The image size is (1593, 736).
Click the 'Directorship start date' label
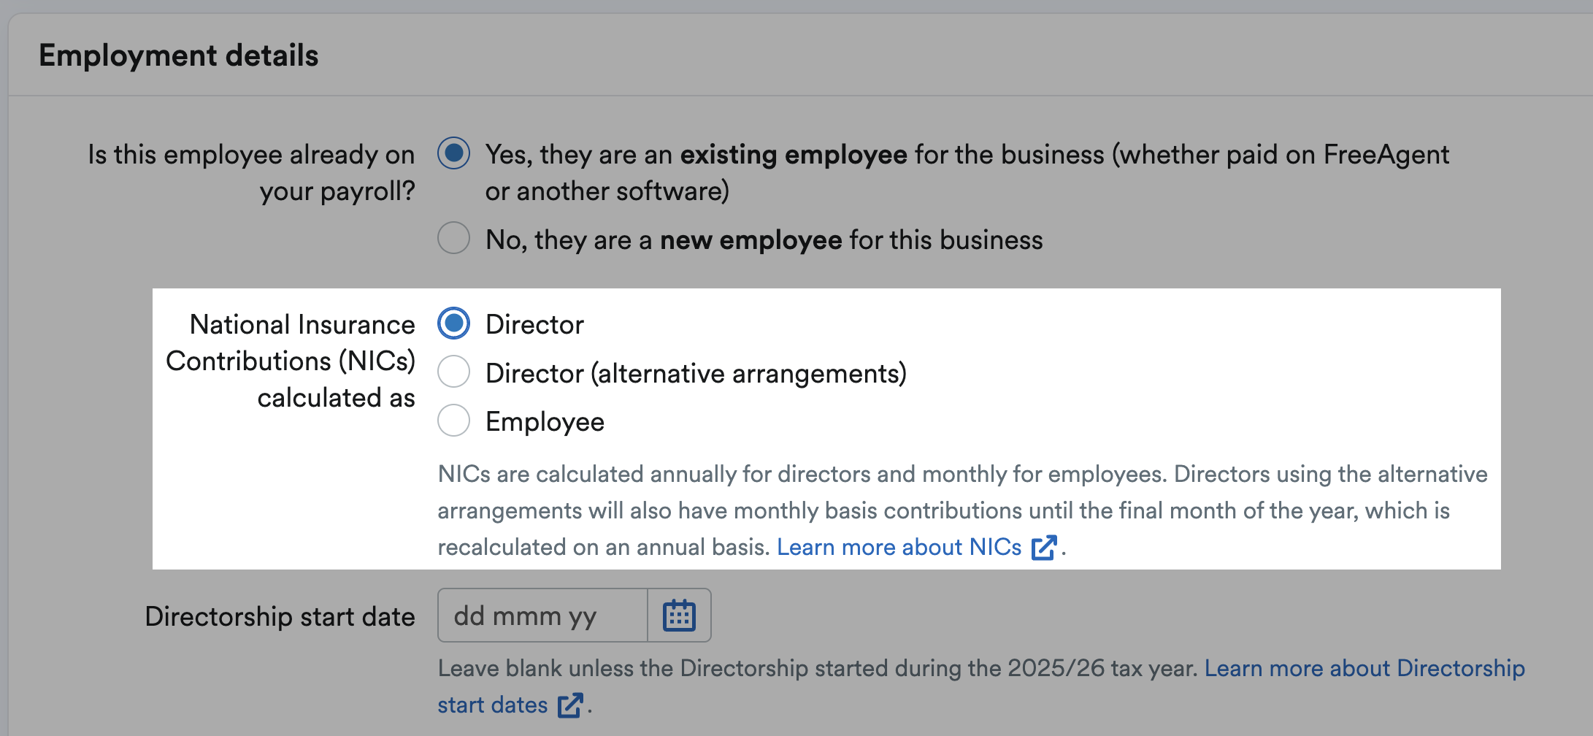click(280, 616)
